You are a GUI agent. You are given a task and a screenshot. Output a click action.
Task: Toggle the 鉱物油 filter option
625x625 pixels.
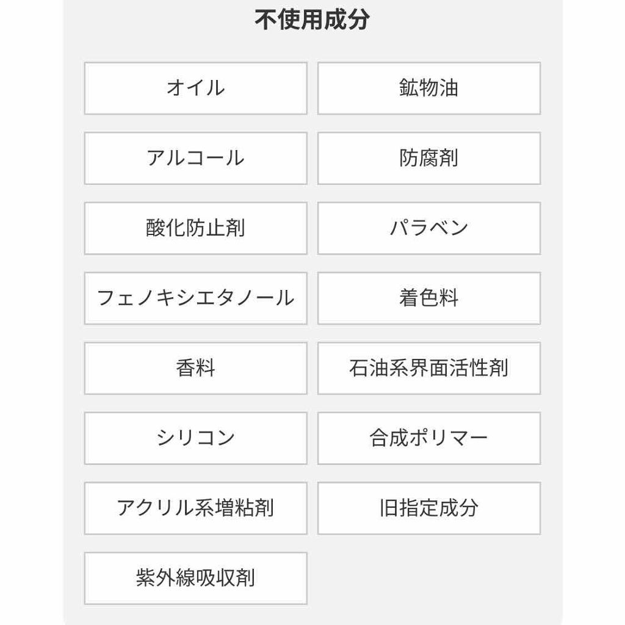tap(428, 89)
